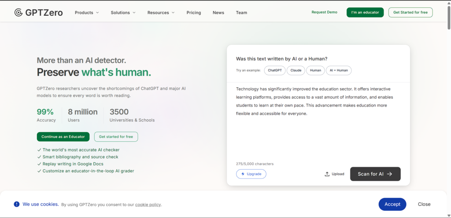Click 'Universities & Schools' label
The image size is (451, 218).
[132, 120]
